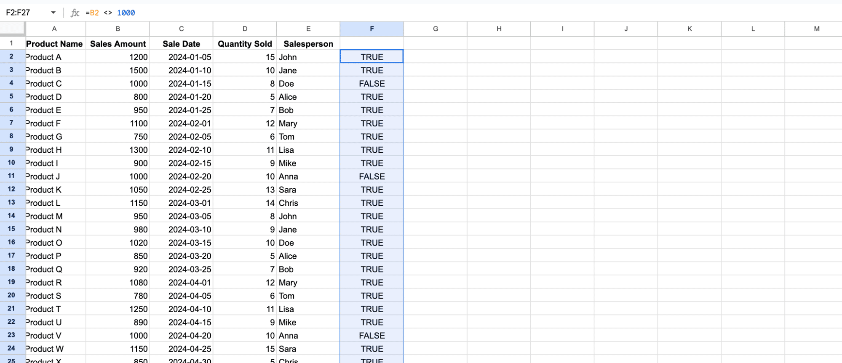Click the FALSE cell in Product J row
This screenshot has width=842, height=363.
tap(372, 176)
